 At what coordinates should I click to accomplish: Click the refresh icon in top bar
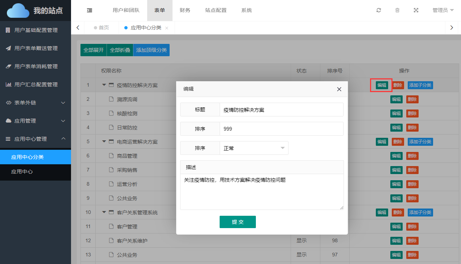click(379, 10)
